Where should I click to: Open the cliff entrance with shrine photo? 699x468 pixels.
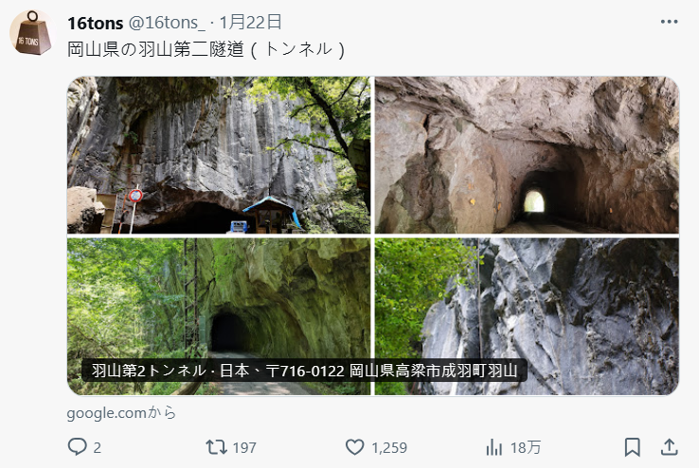(x=219, y=155)
